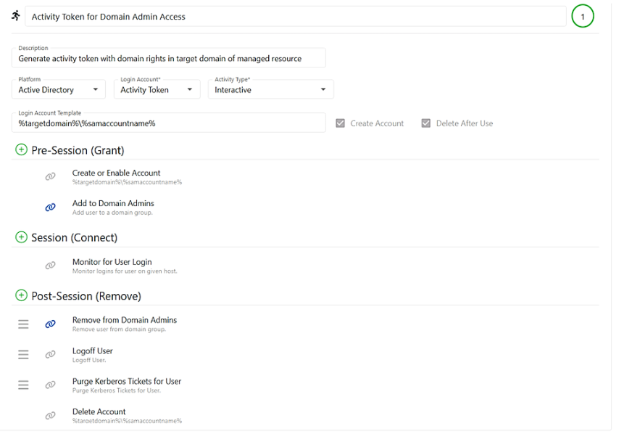This screenshot has width=624, height=439.
Task: Click the blue link icon for Add to Domain Admins
Action: click(x=50, y=207)
